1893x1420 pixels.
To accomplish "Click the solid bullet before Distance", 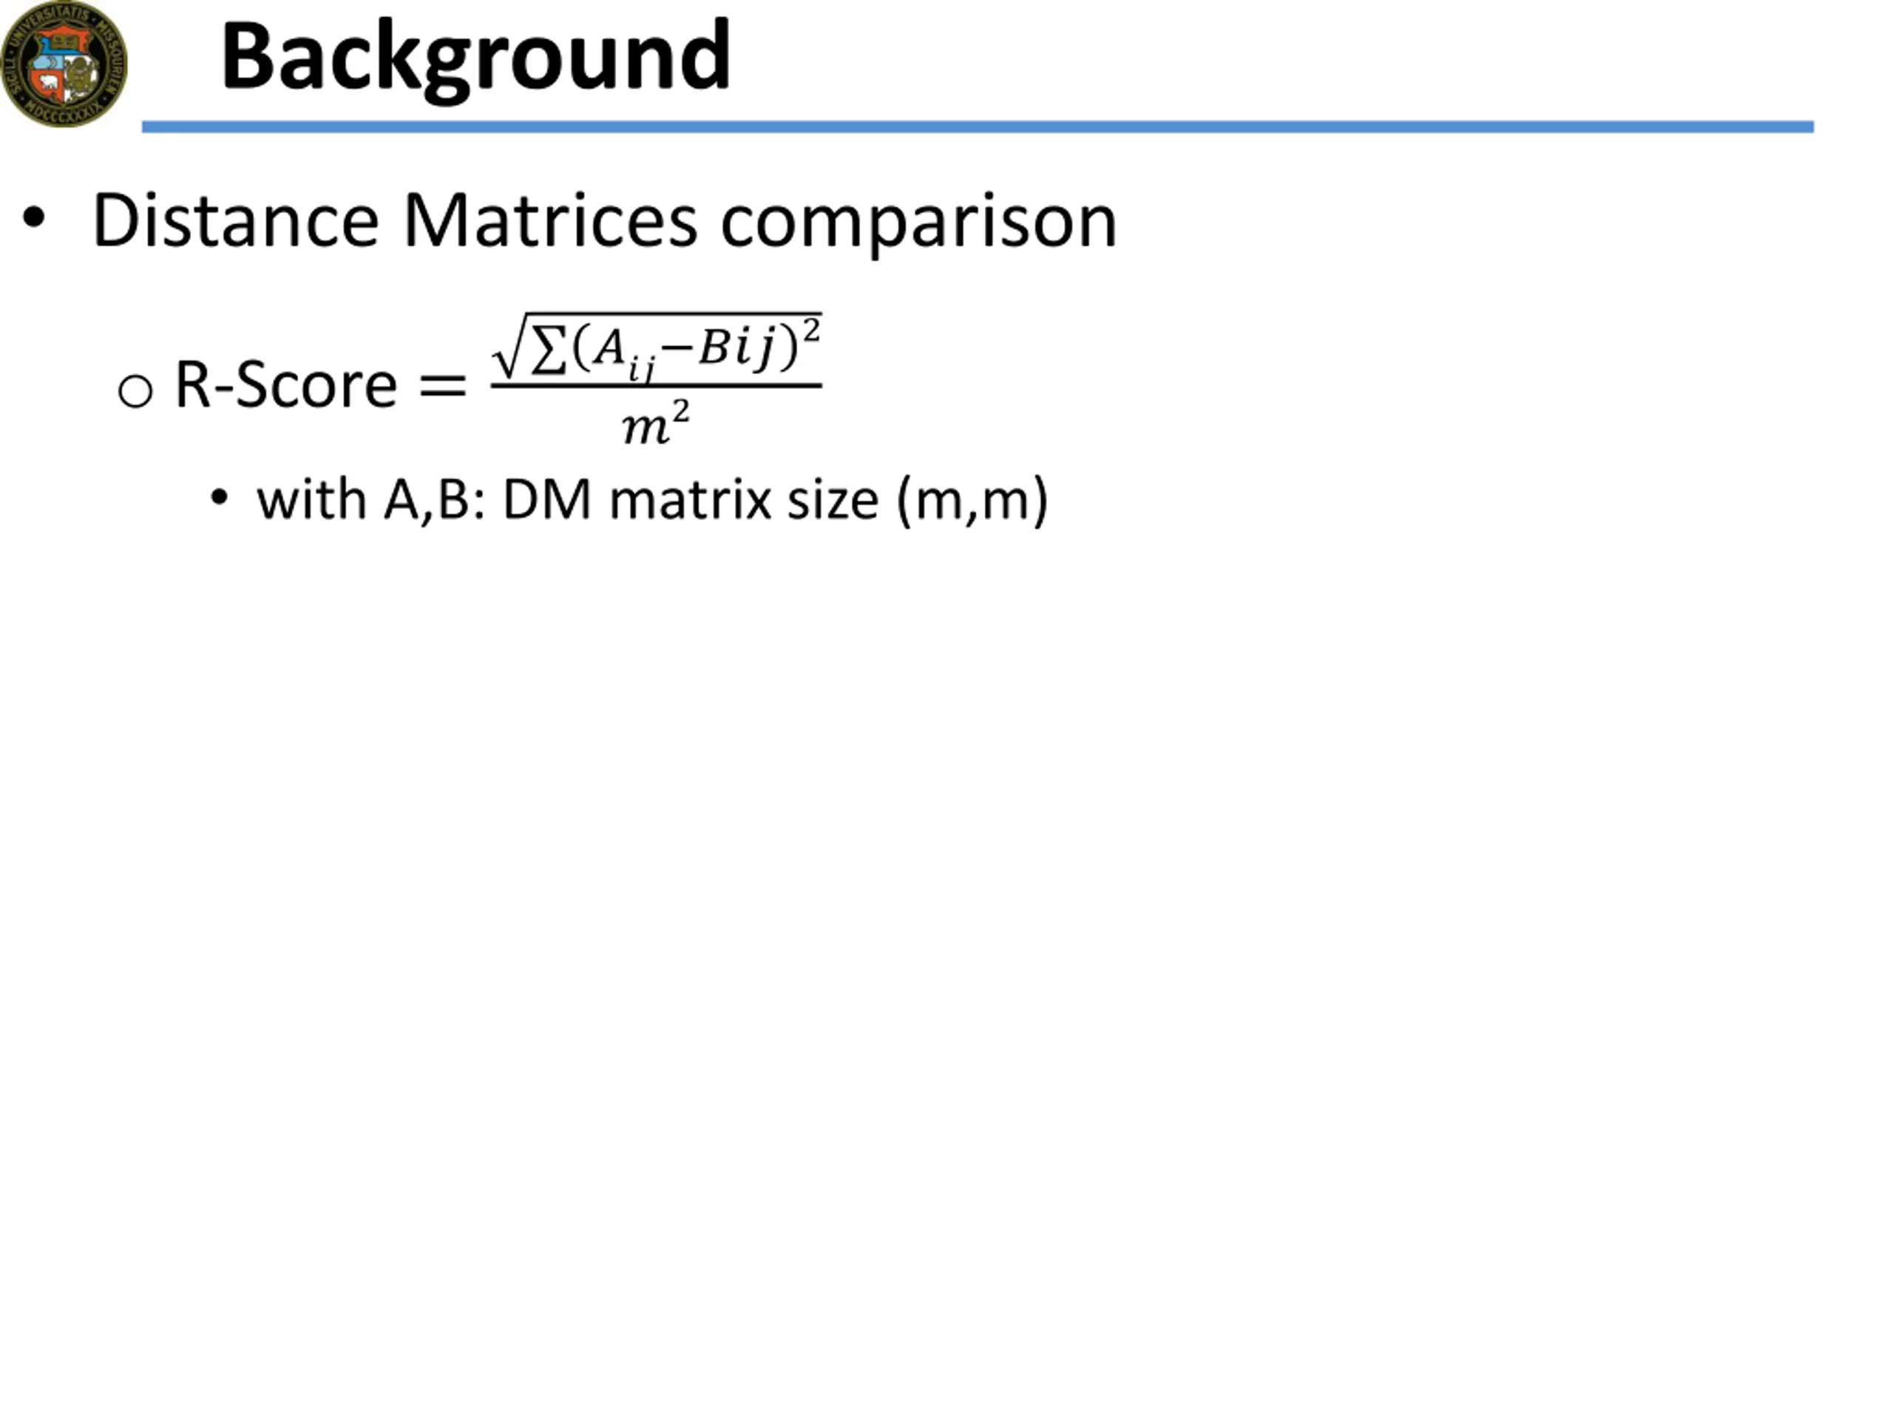I will (x=33, y=218).
